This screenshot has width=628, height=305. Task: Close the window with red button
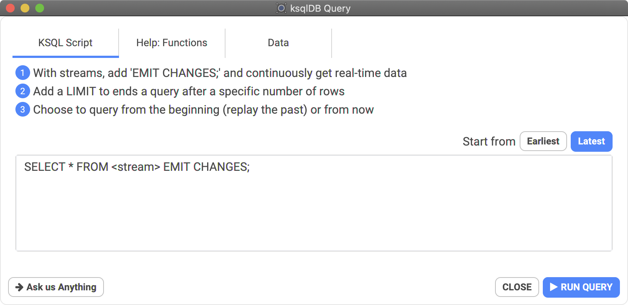point(10,8)
